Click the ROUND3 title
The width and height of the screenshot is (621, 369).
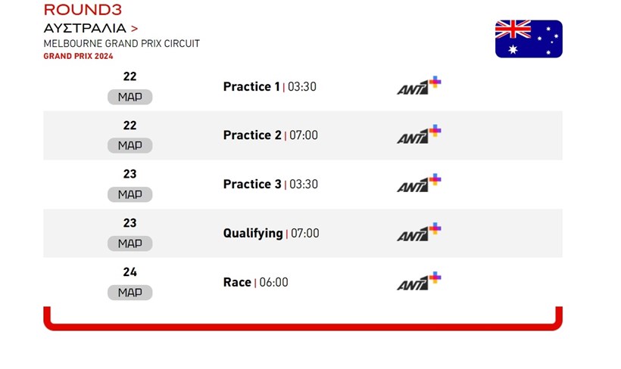(83, 10)
